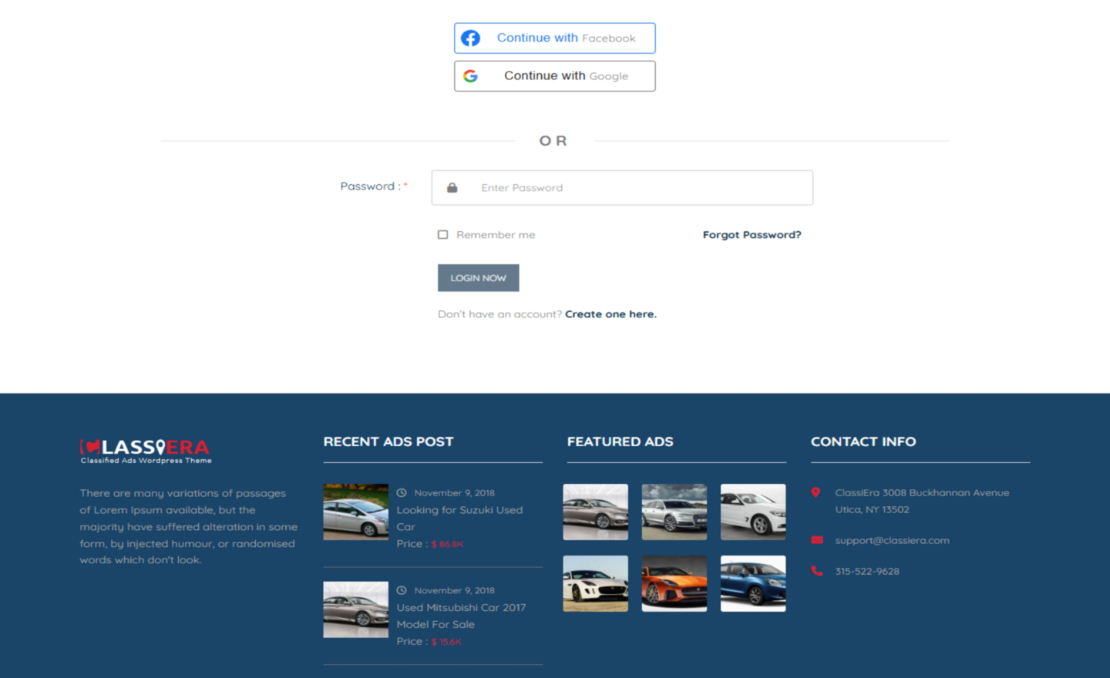Select the blue hatchback featured ad thumbnail
Viewport: 1110px width, 678px height.
pyautogui.click(x=753, y=583)
